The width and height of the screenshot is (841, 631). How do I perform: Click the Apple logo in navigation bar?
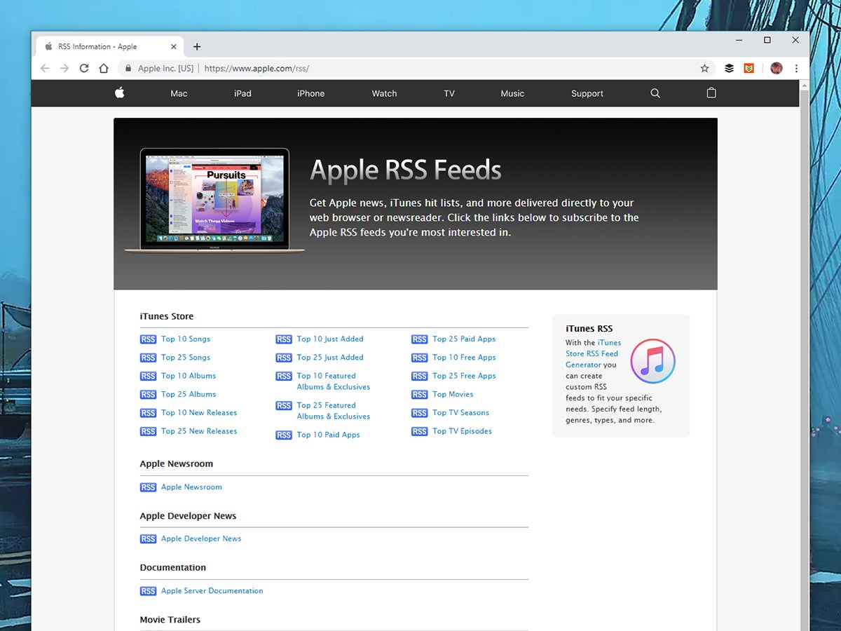point(120,93)
